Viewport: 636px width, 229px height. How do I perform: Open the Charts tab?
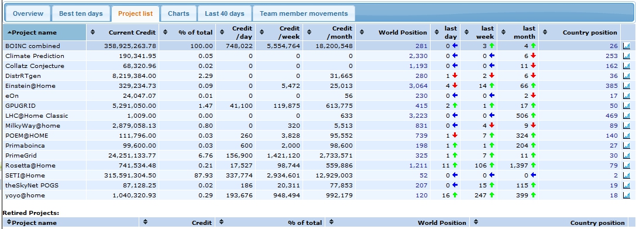(x=178, y=13)
